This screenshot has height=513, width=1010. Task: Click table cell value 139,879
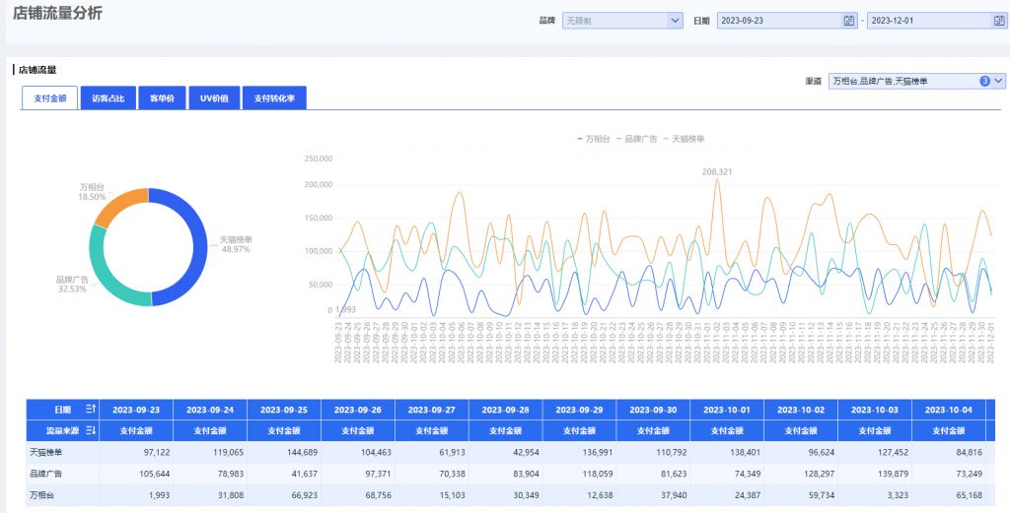click(x=893, y=474)
